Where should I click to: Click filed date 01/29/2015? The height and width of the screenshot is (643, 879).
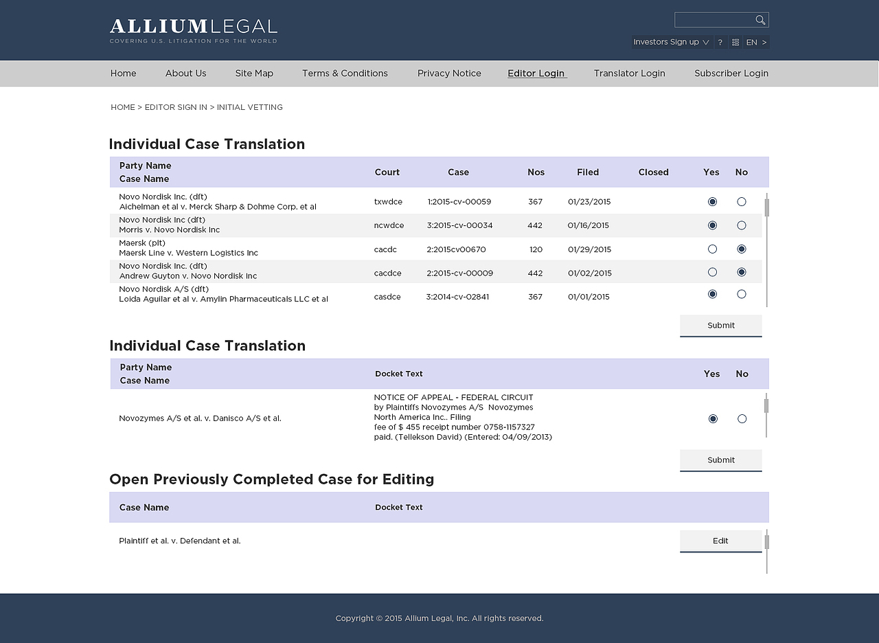[589, 249]
